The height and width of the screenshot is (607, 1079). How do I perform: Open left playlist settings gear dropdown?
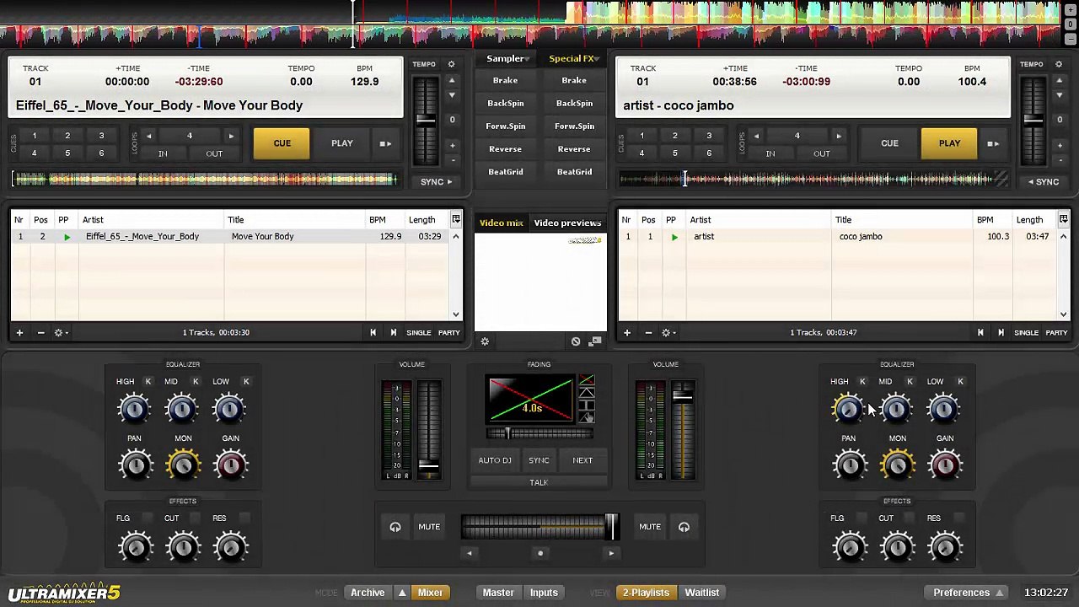pos(61,333)
